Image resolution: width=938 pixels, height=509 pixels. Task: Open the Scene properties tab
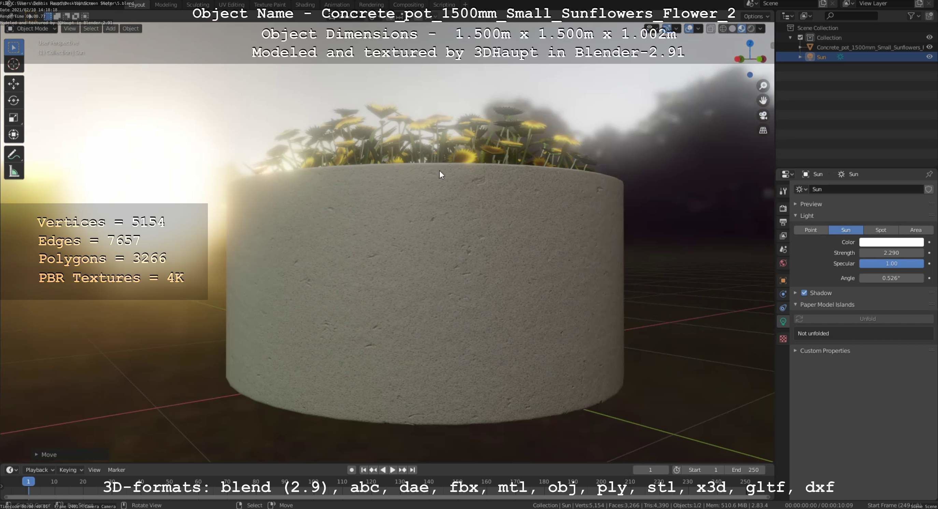(783, 250)
